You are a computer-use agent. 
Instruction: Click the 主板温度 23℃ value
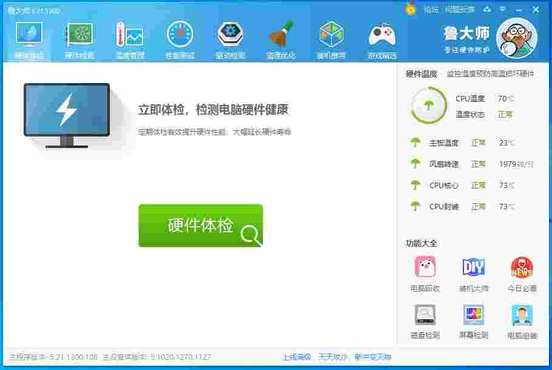pyautogui.click(x=507, y=143)
